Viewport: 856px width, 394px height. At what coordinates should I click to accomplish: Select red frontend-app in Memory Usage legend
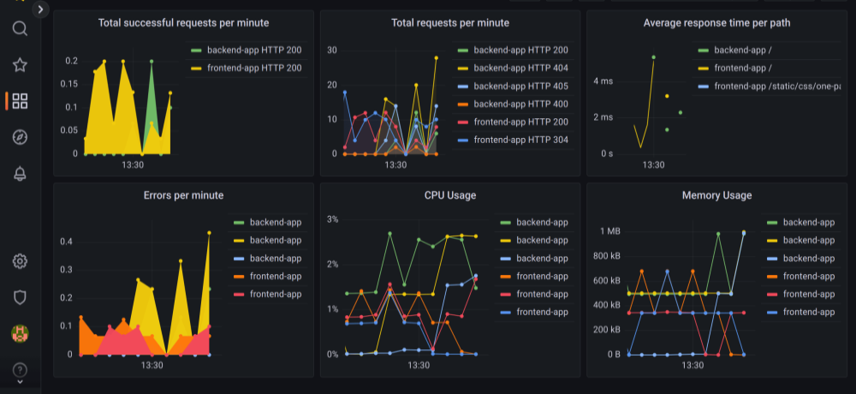point(809,295)
